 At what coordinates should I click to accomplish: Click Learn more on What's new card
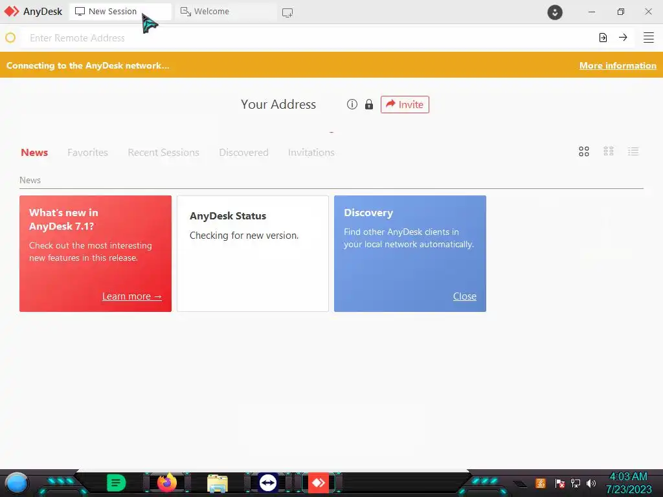(x=132, y=296)
